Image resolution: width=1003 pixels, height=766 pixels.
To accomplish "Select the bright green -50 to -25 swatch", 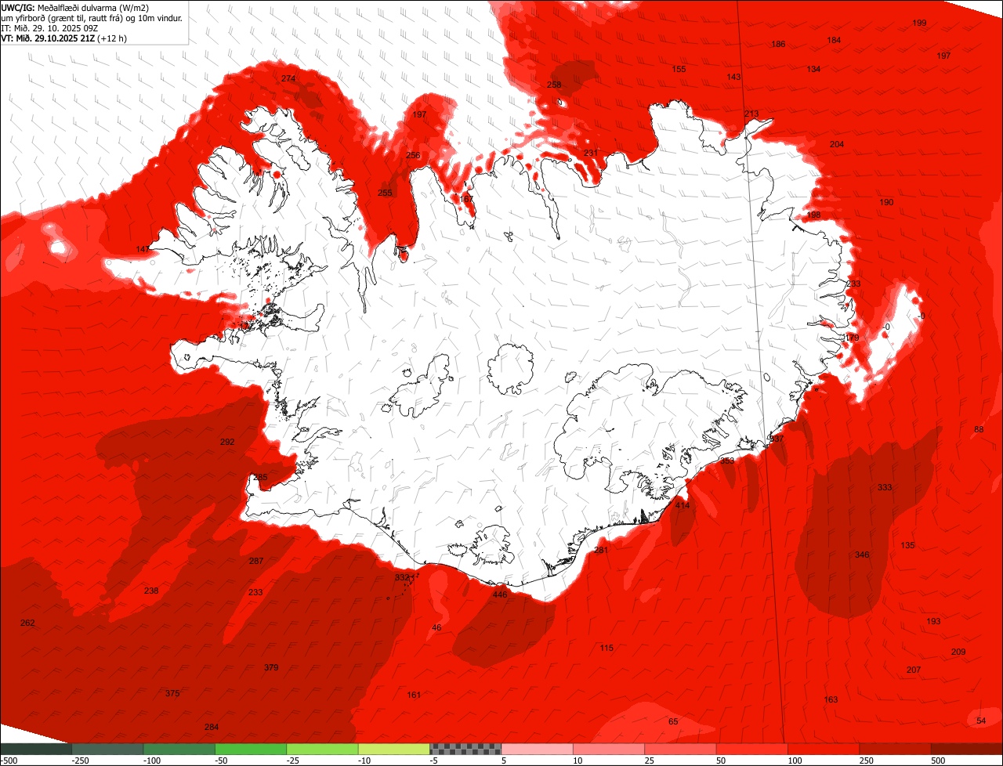I will [x=251, y=749].
